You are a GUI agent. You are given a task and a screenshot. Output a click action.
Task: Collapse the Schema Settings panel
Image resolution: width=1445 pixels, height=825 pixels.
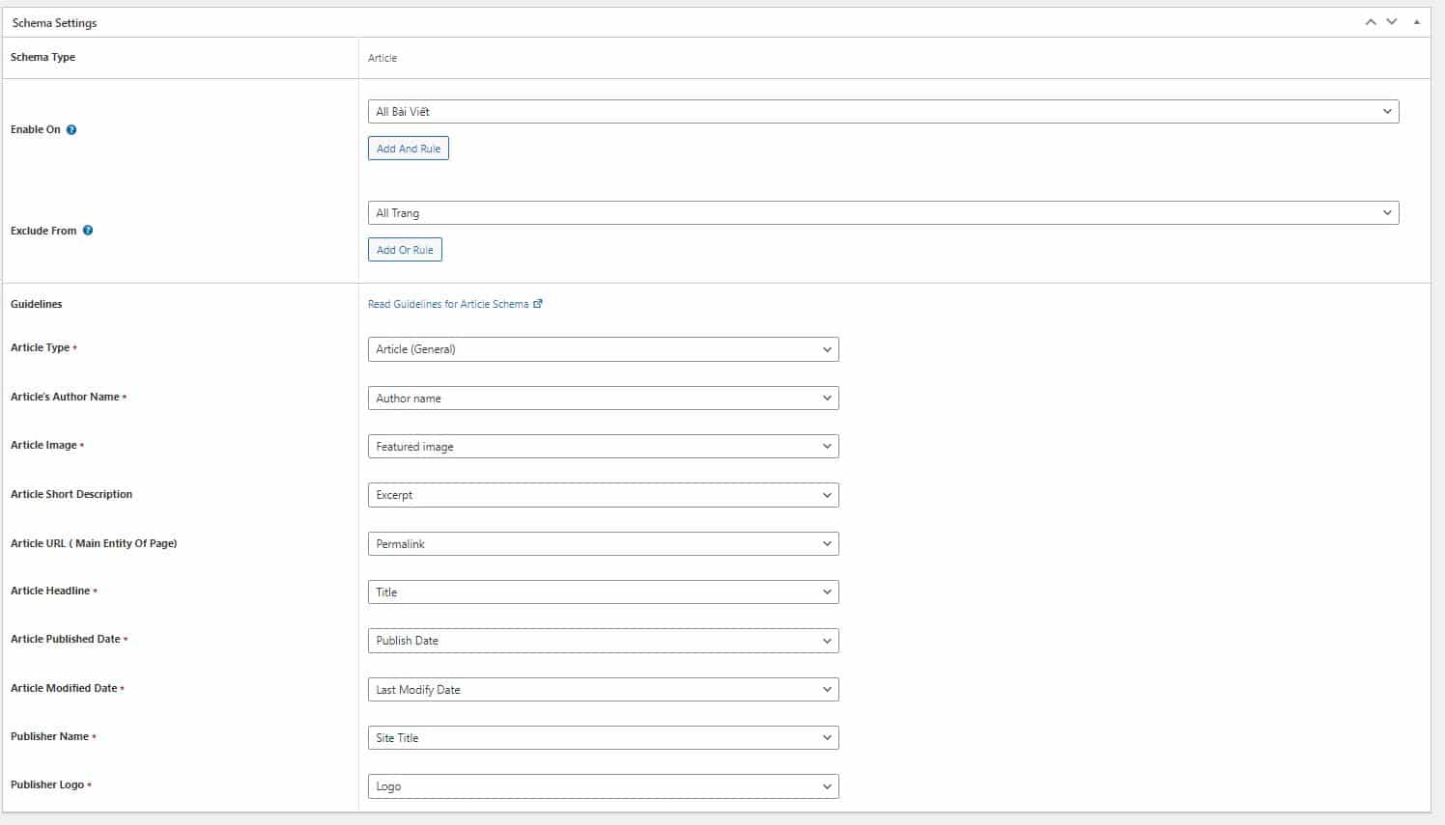1417,22
